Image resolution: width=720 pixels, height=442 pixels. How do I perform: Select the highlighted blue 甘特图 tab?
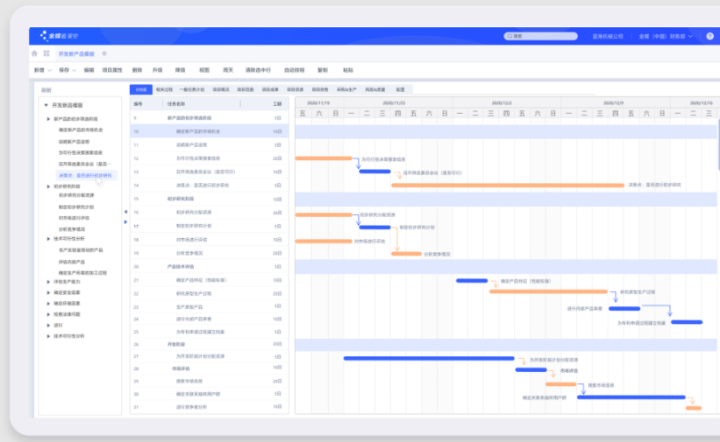click(x=141, y=89)
